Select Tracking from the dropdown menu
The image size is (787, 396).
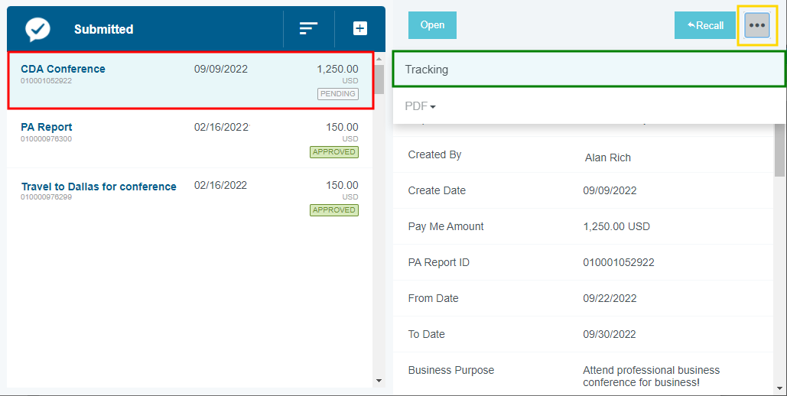tap(589, 70)
